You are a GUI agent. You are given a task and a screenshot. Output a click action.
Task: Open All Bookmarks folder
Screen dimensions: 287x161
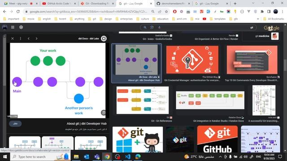click(274, 19)
